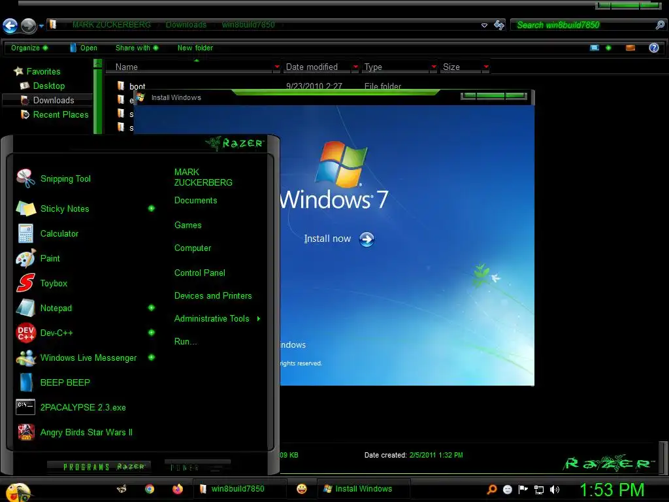Click the network tray icon
Image resolution: width=669 pixels, height=502 pixels.
click(539, 490)
